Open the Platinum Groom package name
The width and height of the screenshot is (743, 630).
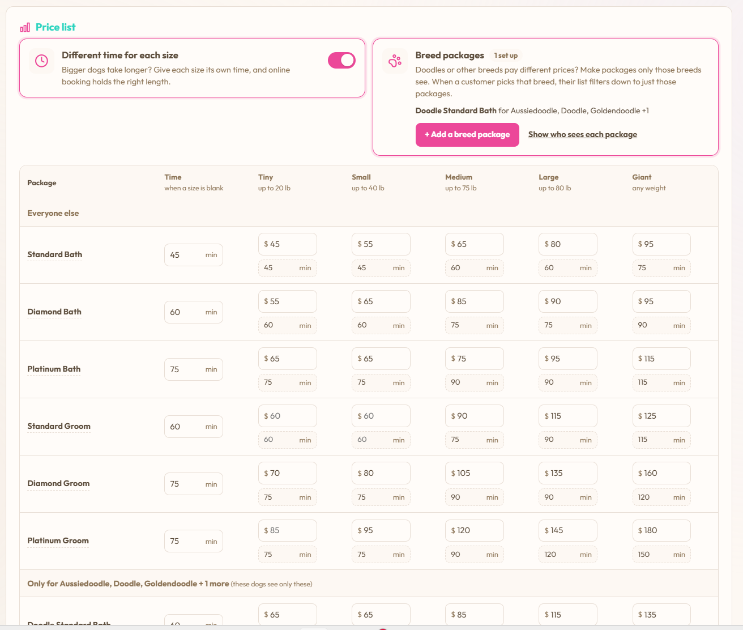pos(58,540)
